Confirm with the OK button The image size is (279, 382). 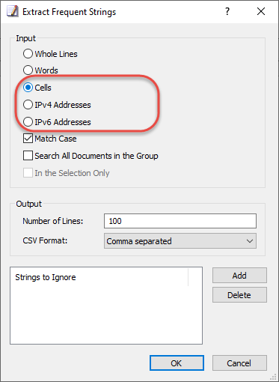tap(177, 363)
